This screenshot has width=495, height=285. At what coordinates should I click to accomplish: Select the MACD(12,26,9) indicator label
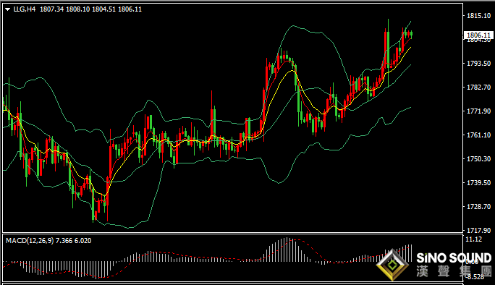point(30,240)
